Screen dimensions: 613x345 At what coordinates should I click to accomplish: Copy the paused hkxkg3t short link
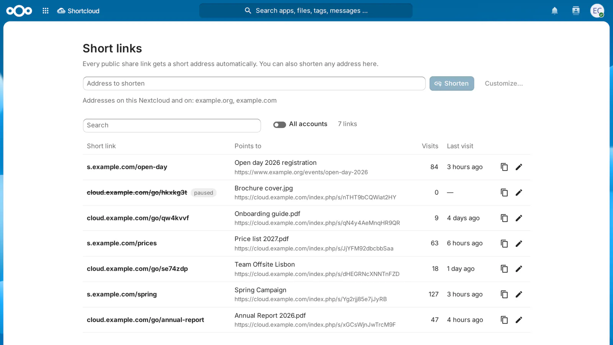[x=504, y=192]
